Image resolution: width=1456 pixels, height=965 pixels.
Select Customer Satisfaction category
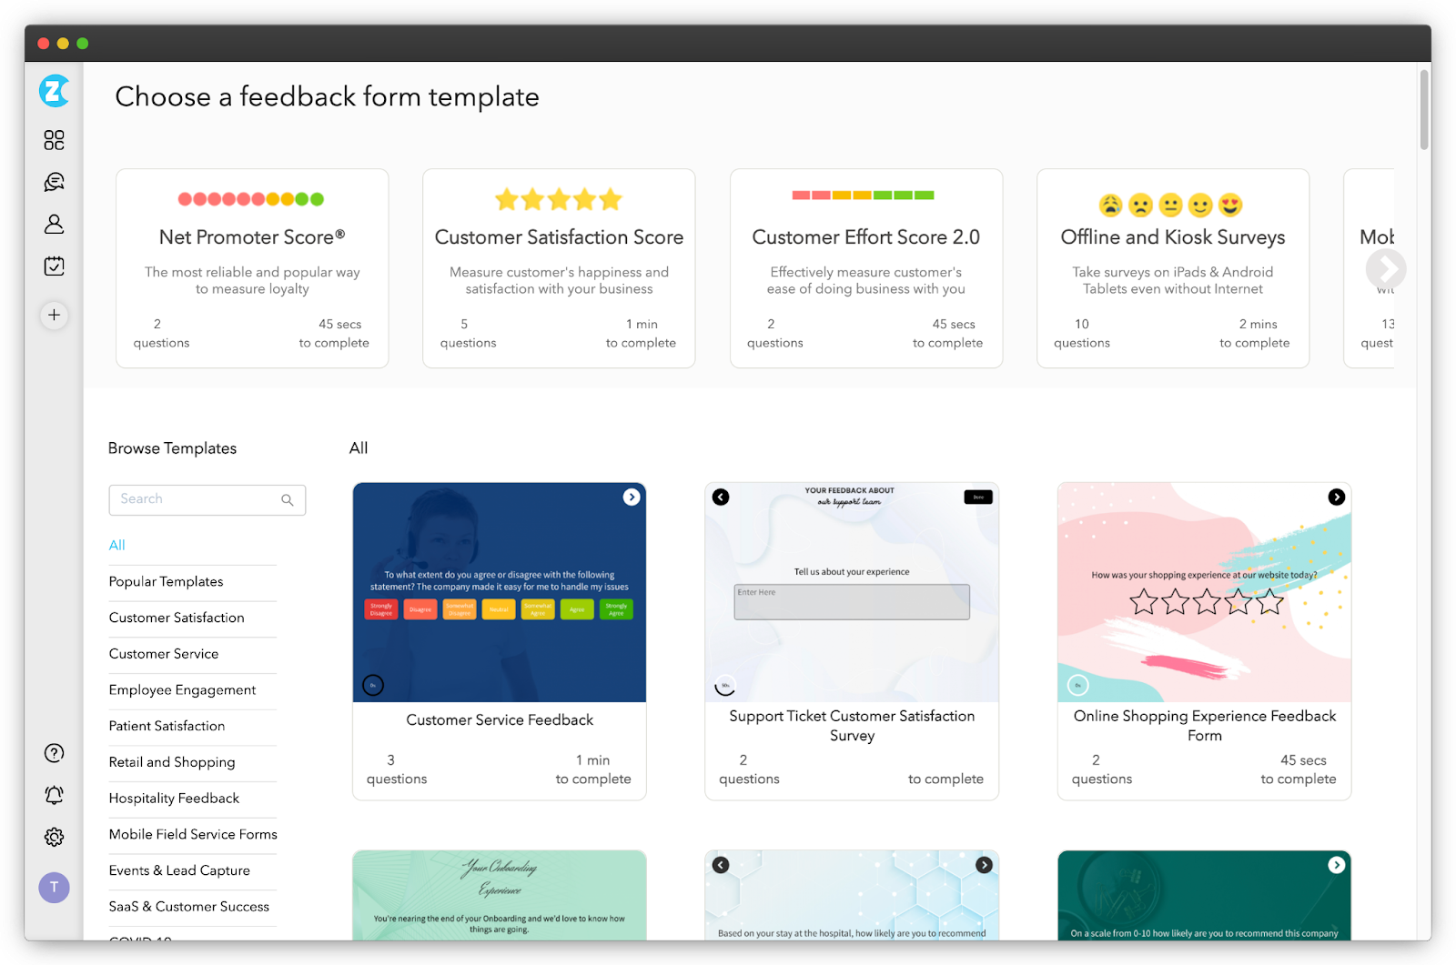point(177,618)
